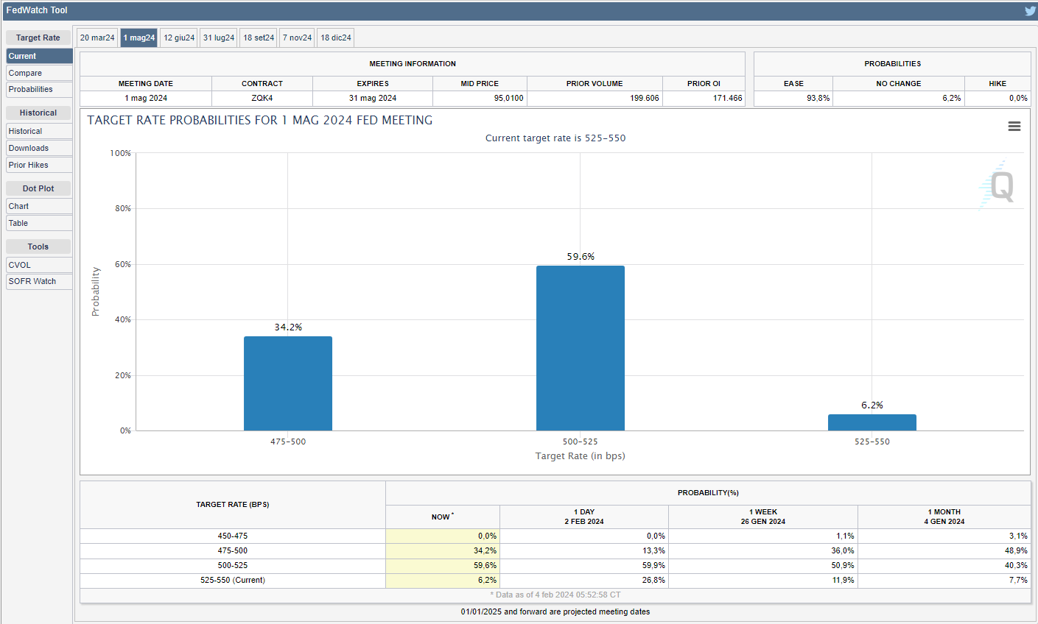Go to the 7 nov24 tab
Viewport: 1038px width, 624px height.
[x=298, y=38]
